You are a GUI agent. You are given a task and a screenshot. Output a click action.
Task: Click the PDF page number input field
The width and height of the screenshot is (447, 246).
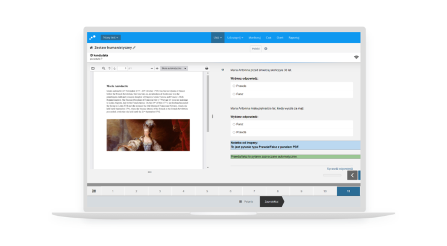[125, 68]
